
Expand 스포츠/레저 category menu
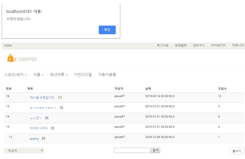click(16, 75)
